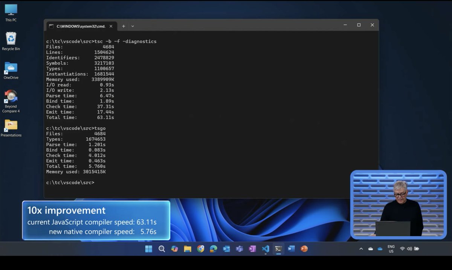Open the volume speaker tray icon

409,249
